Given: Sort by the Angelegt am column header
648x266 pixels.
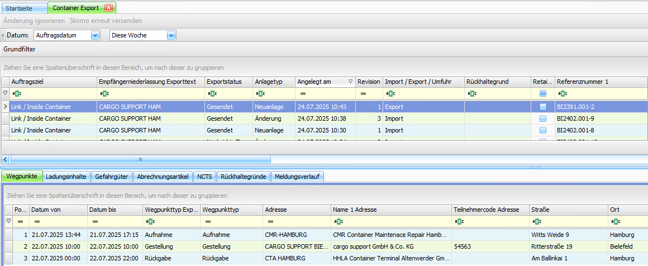Looking at the screenshot, I should click(x=321, y=82).
